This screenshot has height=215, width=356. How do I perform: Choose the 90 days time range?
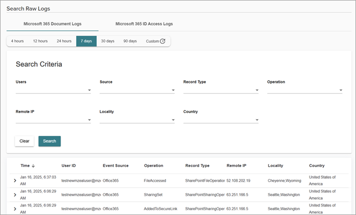(x=130, y=41)
